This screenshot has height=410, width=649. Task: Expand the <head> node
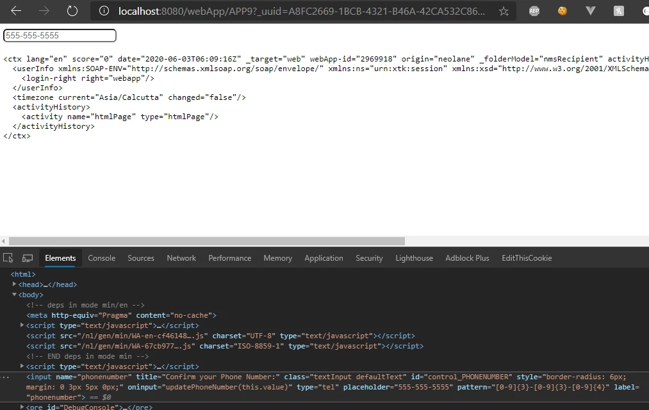(x=14, y=284)
